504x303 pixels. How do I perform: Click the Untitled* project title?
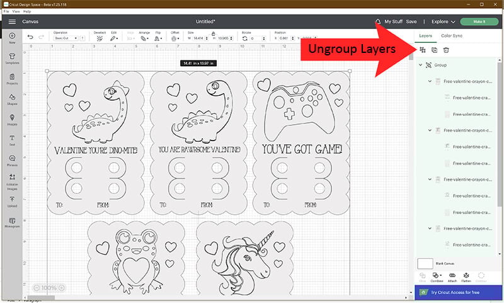(x=205, y=21)
